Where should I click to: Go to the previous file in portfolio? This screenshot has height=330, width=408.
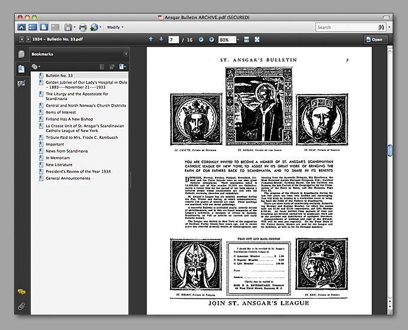tap(22, 40)
